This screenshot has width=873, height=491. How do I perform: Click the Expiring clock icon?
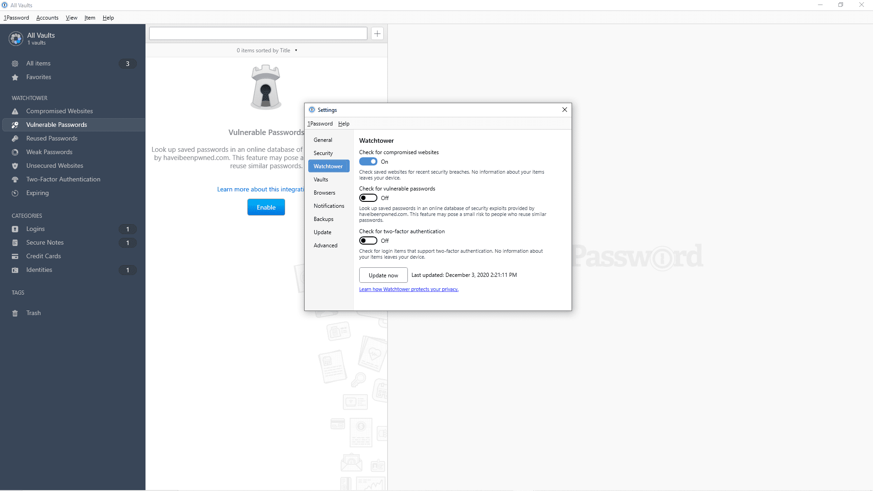(x=15, y=193)
